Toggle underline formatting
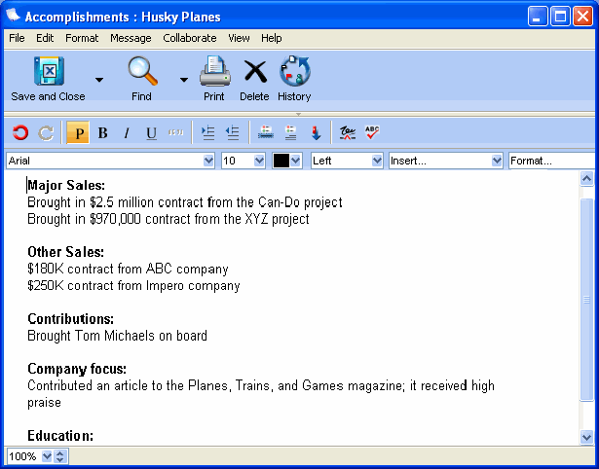 [151, 133]
